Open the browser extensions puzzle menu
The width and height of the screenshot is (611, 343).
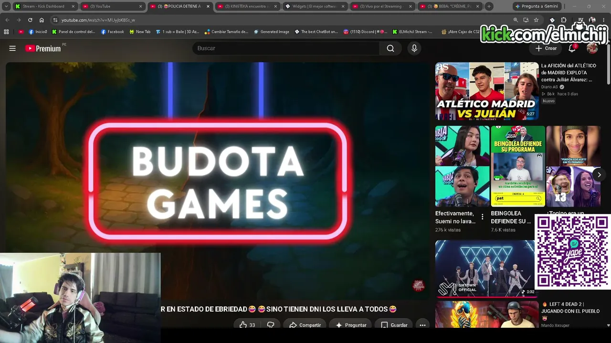pyautogui.click(x=564, y=20)
